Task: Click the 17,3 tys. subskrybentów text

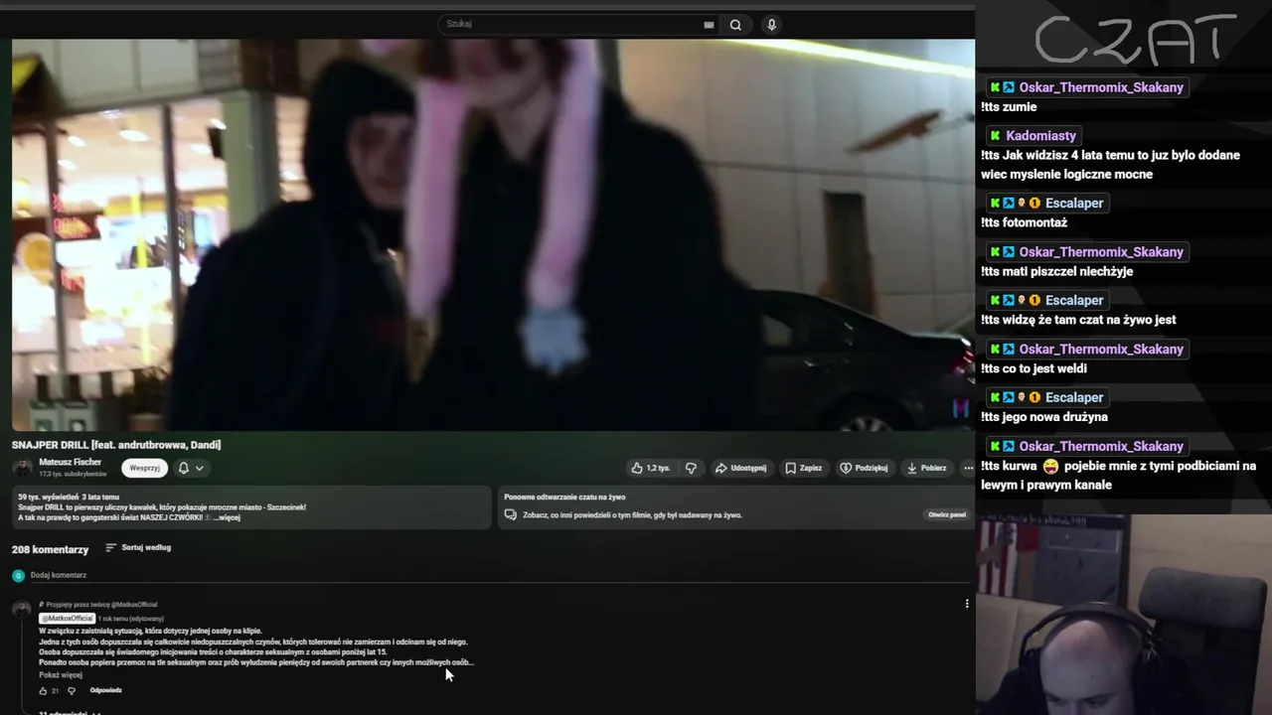Action: click(73, 475)
